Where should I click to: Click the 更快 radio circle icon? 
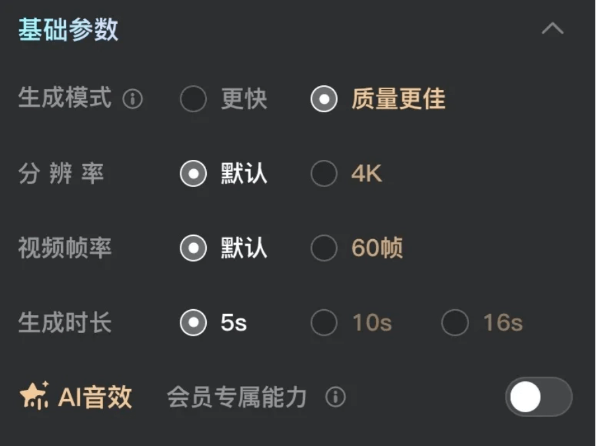point(193,99)
